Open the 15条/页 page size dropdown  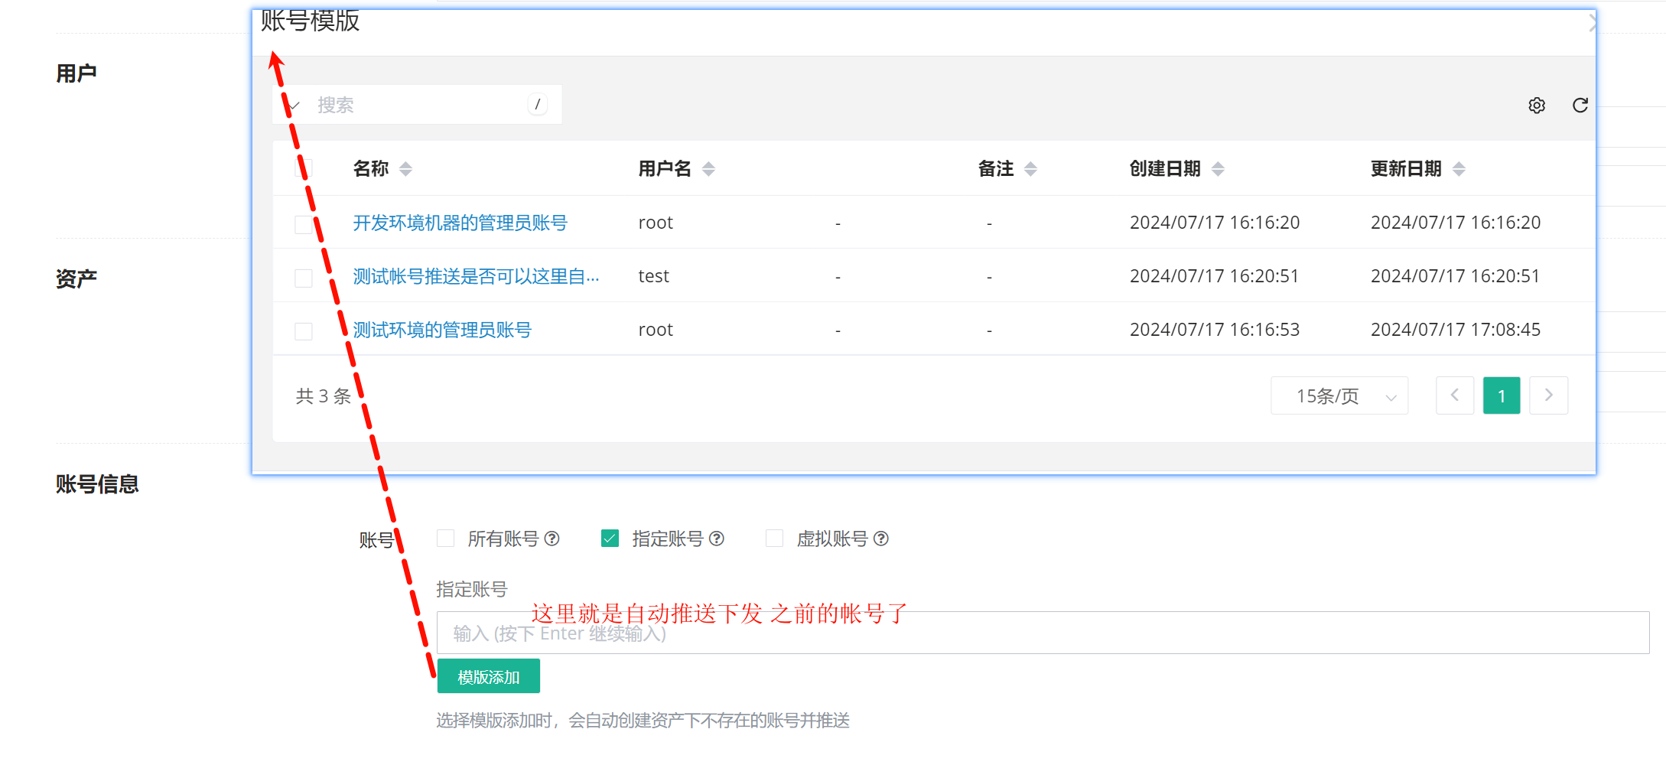[1339, 396]
